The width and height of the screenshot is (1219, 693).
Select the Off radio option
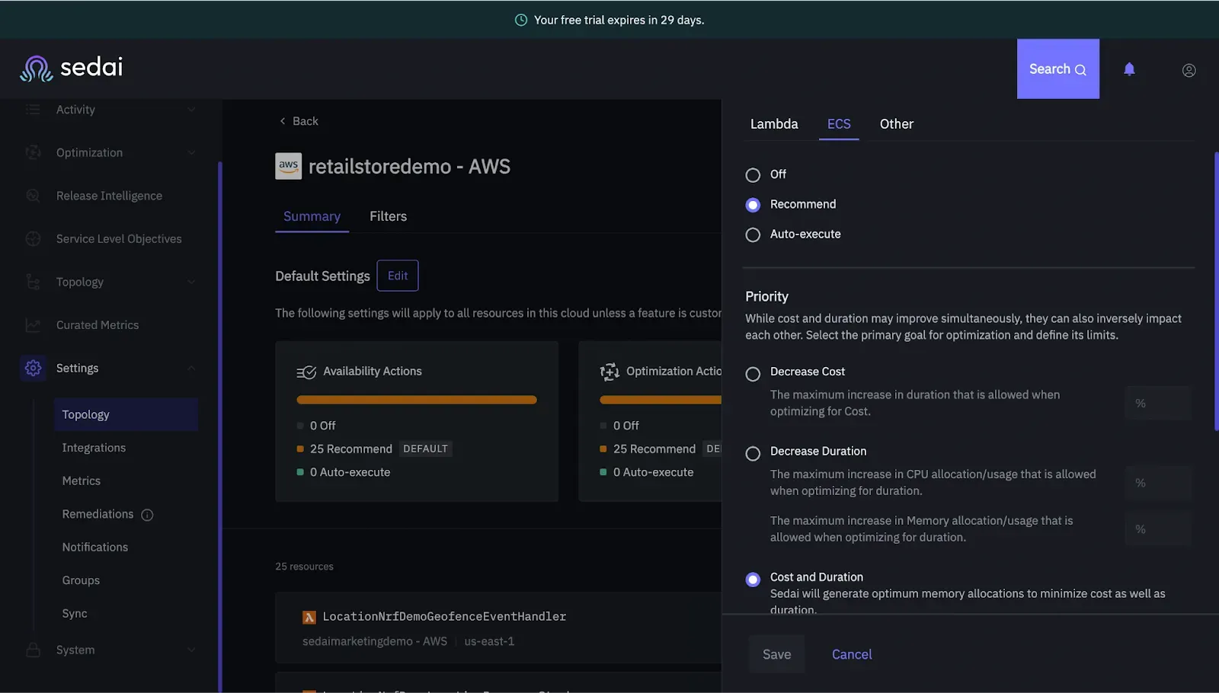click(x=753, y=175)
